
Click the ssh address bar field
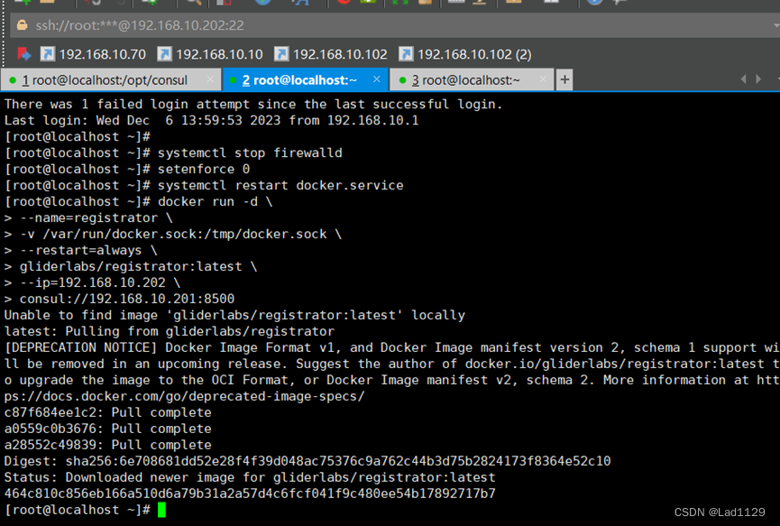click(180, 26)
